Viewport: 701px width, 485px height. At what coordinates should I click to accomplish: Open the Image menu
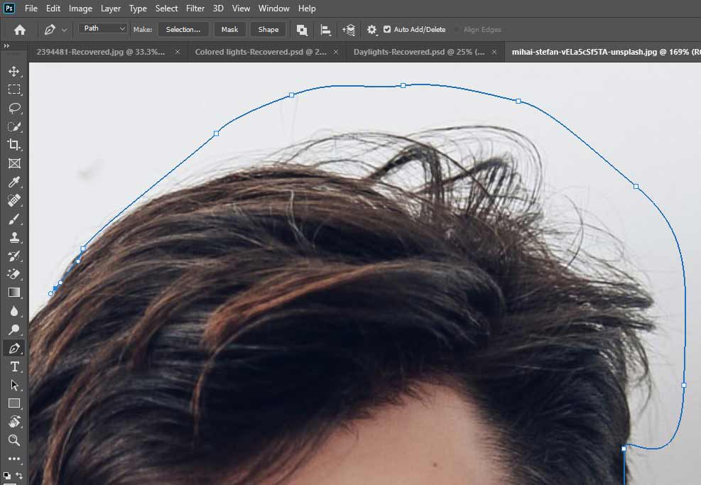tap(80, 9)
